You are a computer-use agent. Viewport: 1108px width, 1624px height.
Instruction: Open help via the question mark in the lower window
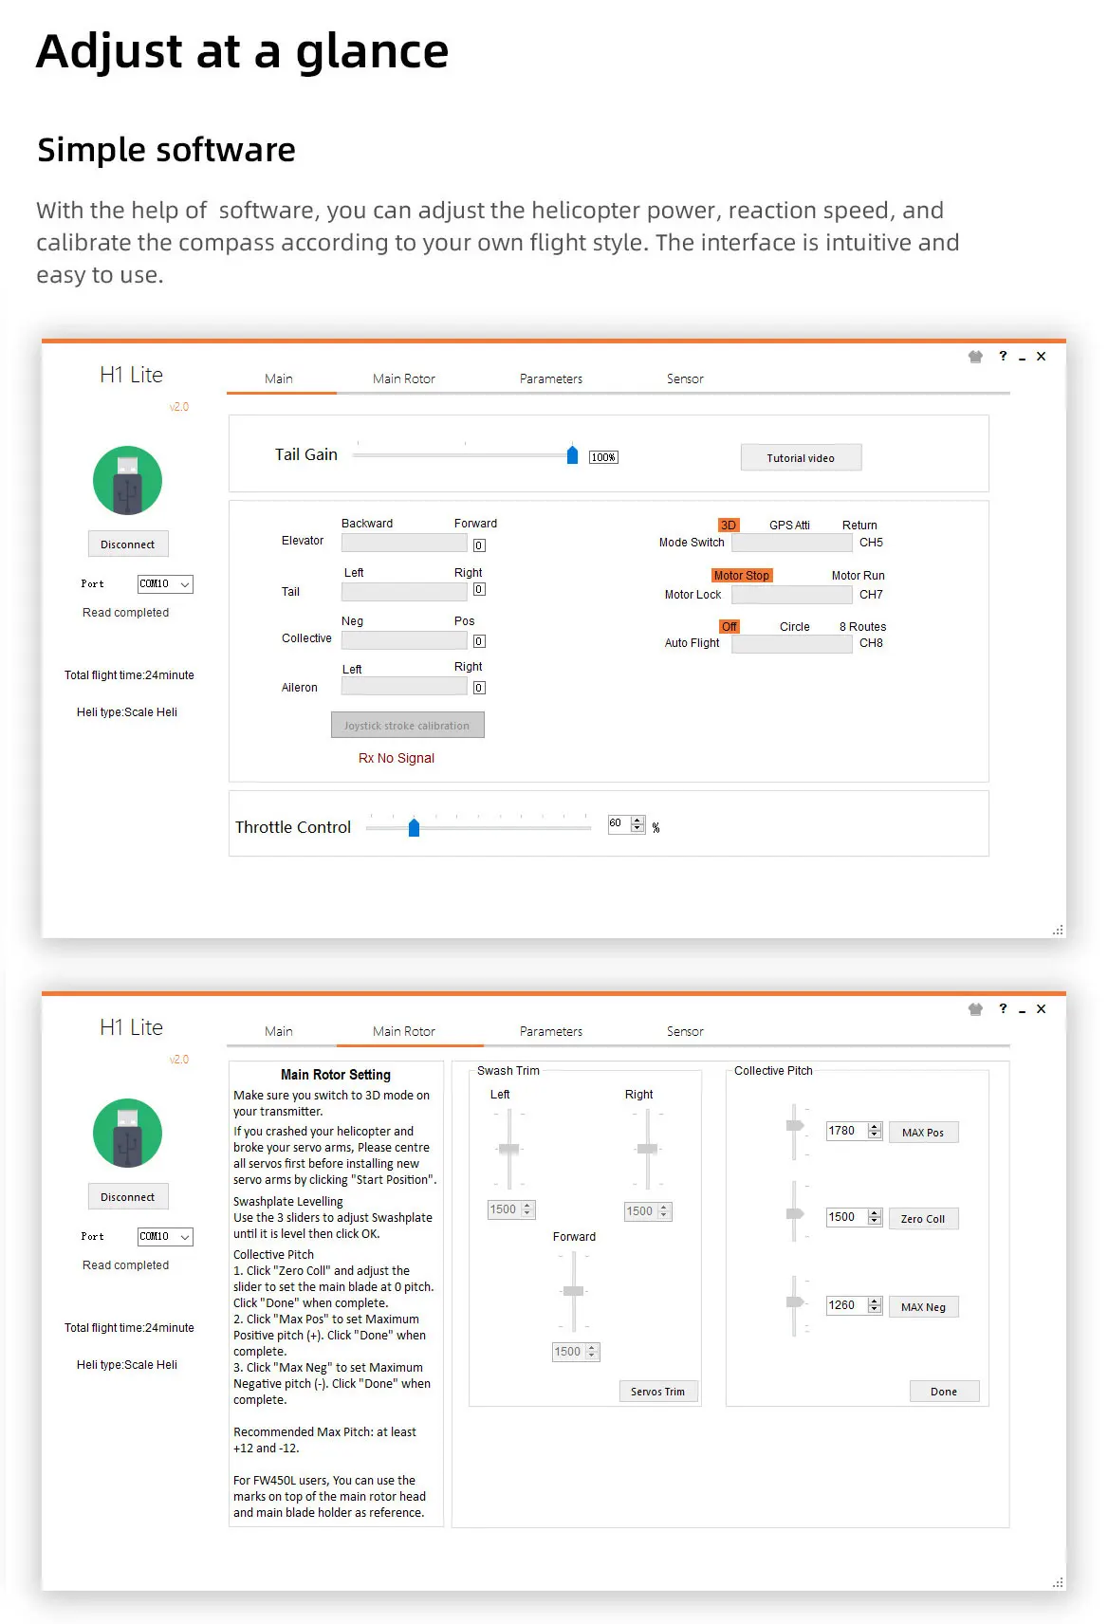pos(1003,1008)
